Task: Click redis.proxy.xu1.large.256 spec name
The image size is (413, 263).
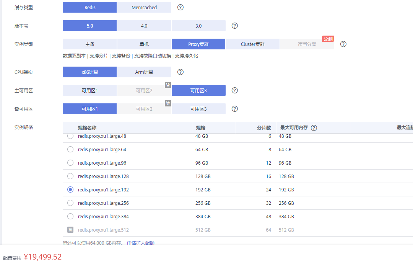Action: pyautogui.click(x=103, y=203)
